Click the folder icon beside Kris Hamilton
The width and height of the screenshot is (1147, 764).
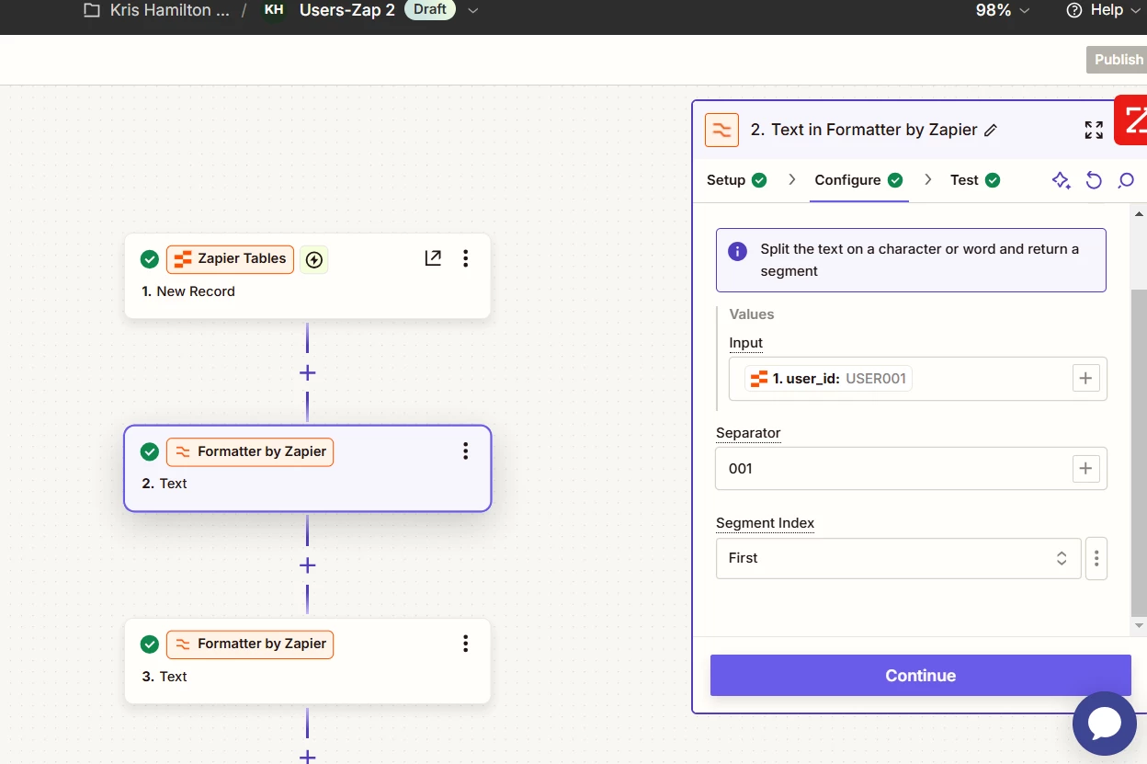coord(91,11)
